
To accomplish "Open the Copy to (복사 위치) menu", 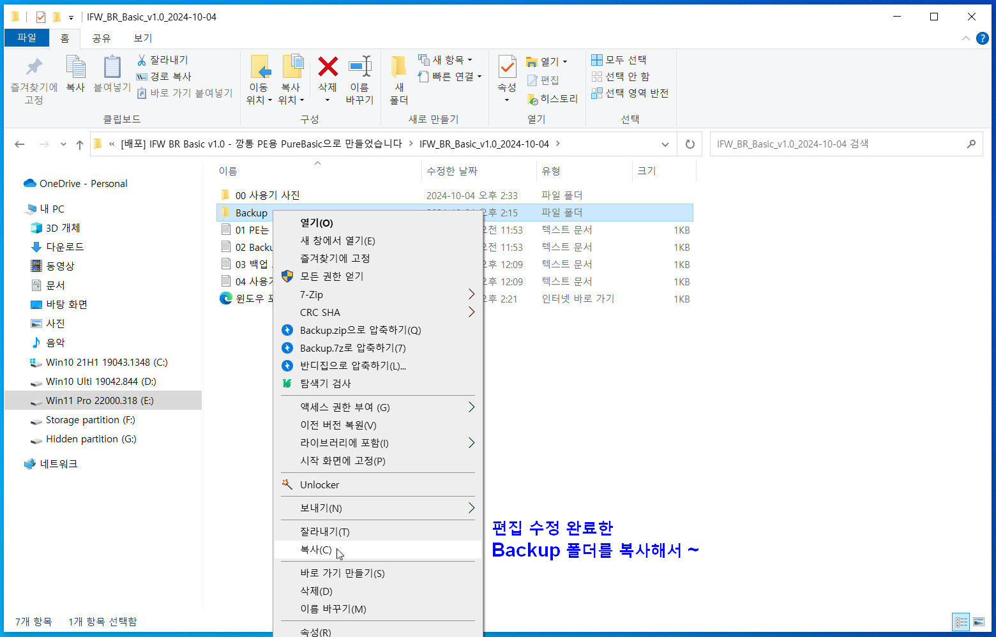I will 291,80.
